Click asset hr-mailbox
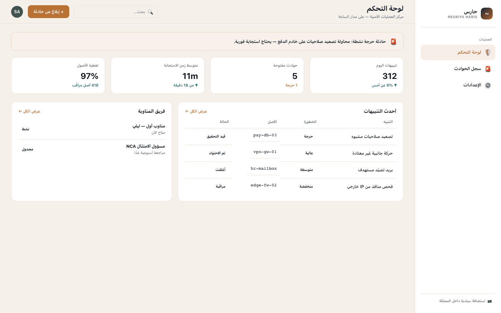Screen dimensions: 501x313 (264, 169)
